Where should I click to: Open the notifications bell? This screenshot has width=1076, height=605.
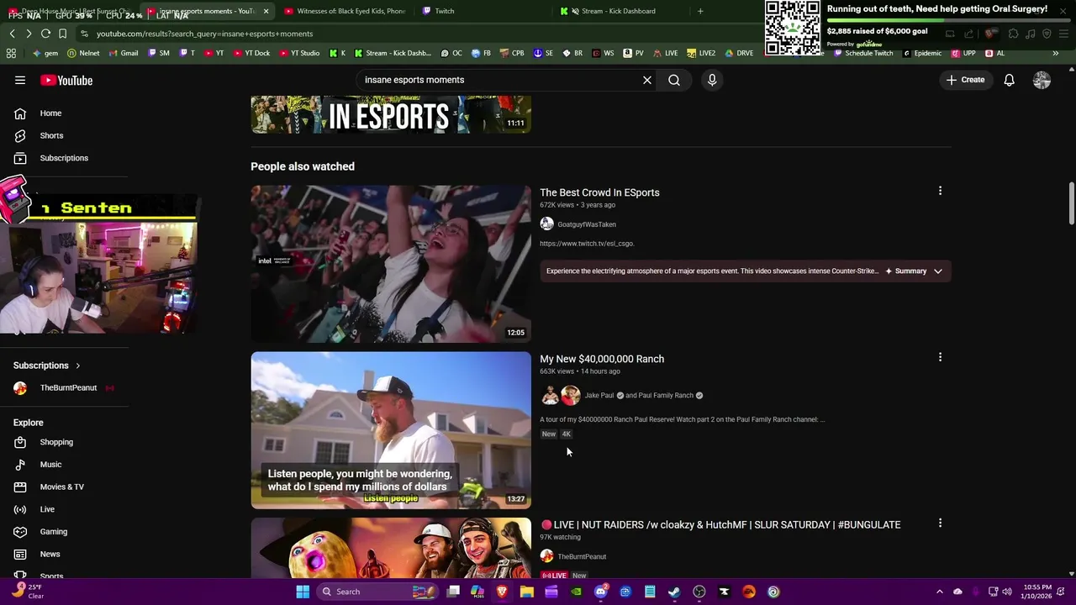(1009, 80)
